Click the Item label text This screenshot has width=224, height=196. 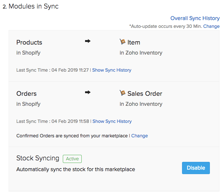(134, 42)
